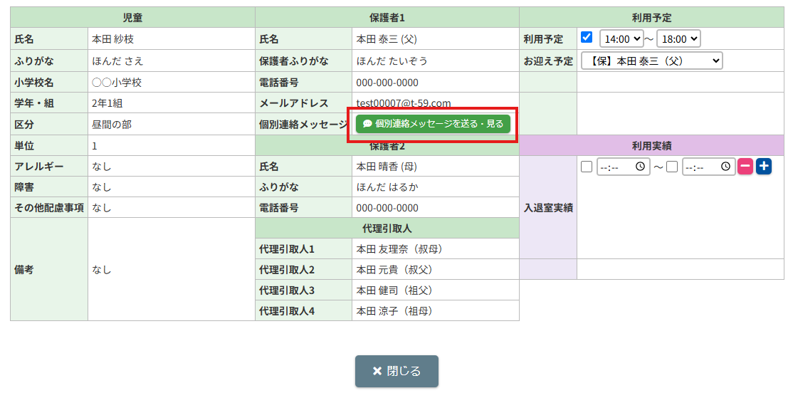Image resolution: width=793 pixels, height=393 pixels.
Task: Uncheck the 利用予定 checkbox
Action: click(587, 38)
